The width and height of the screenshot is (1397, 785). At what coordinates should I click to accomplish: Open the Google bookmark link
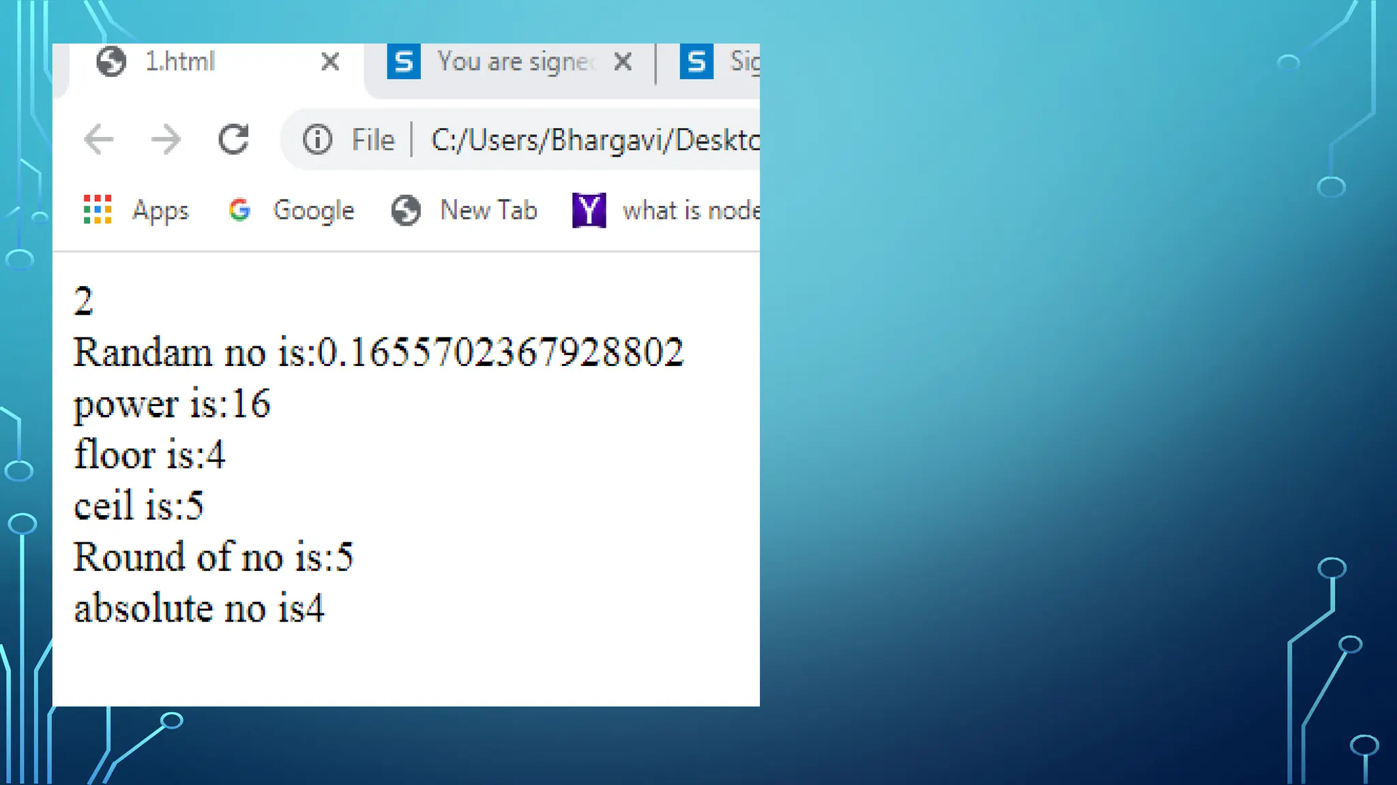313,210
